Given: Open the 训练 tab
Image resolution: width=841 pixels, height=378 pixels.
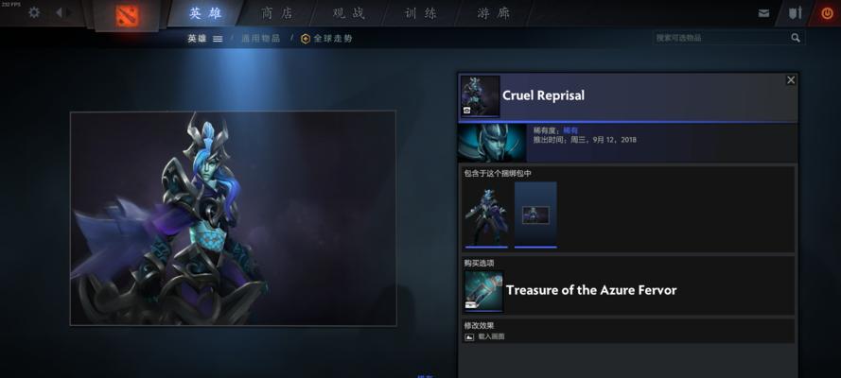Looking at the screenshot, I should click(420, 13).
